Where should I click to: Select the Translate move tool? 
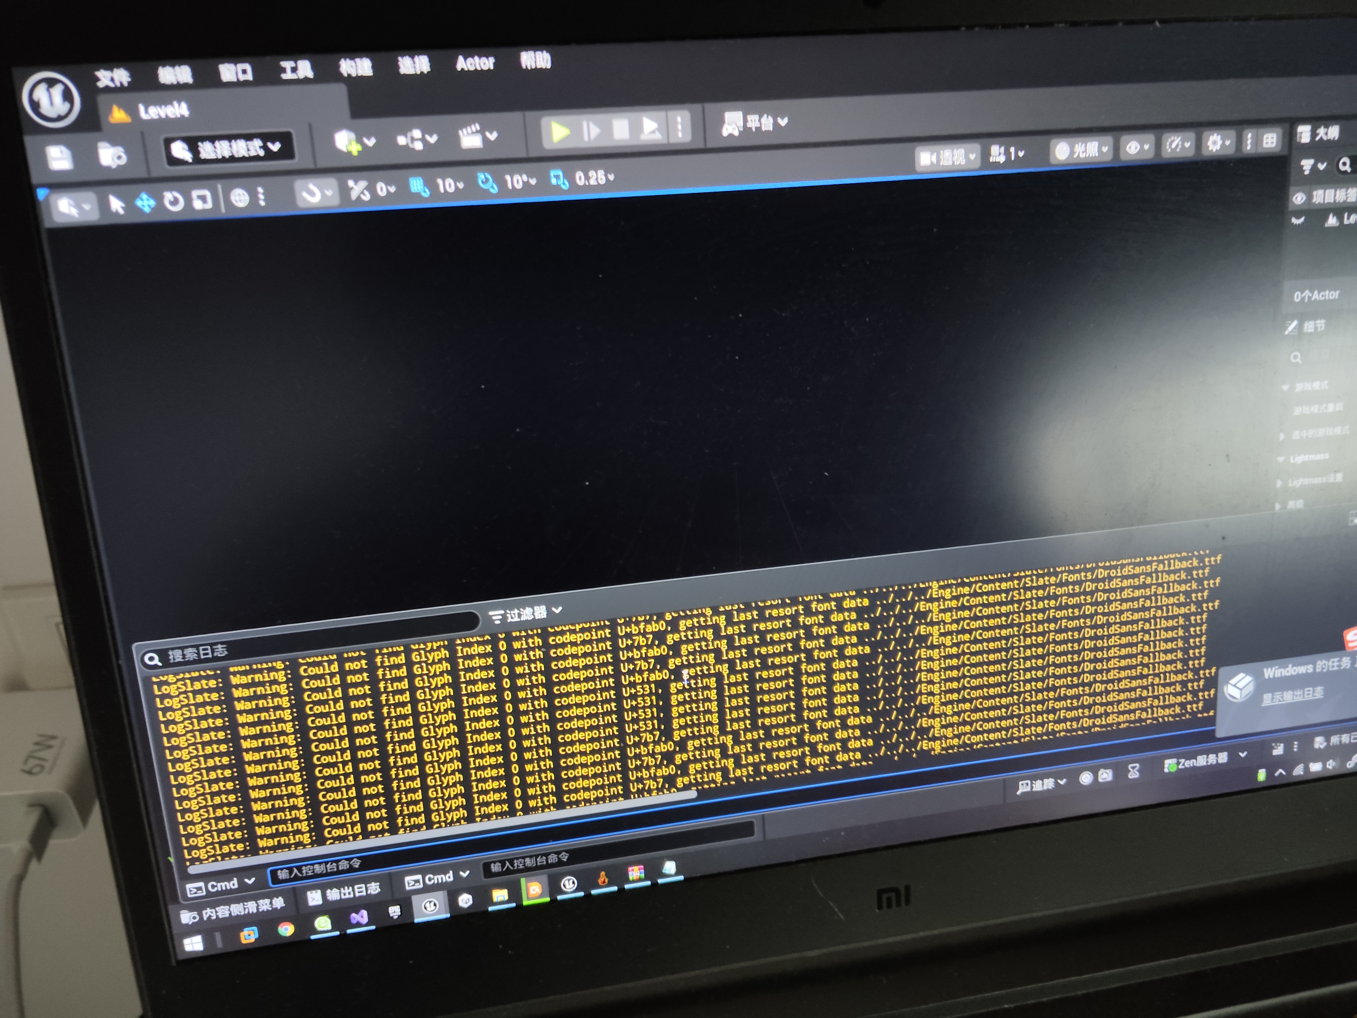[145, 203]
